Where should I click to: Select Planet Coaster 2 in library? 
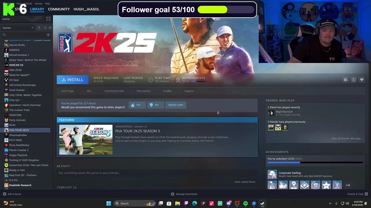19,150
